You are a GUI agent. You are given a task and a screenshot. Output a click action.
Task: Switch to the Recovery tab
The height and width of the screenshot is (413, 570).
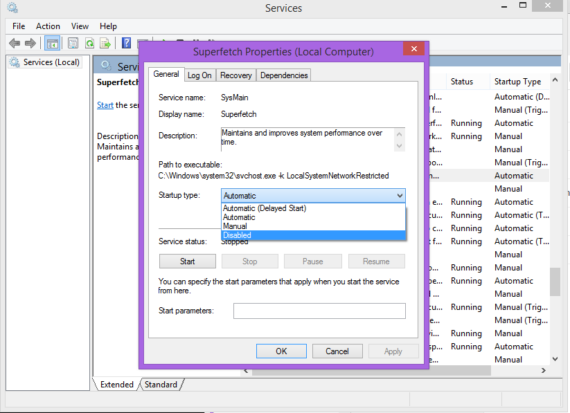(x=236, y=75)
